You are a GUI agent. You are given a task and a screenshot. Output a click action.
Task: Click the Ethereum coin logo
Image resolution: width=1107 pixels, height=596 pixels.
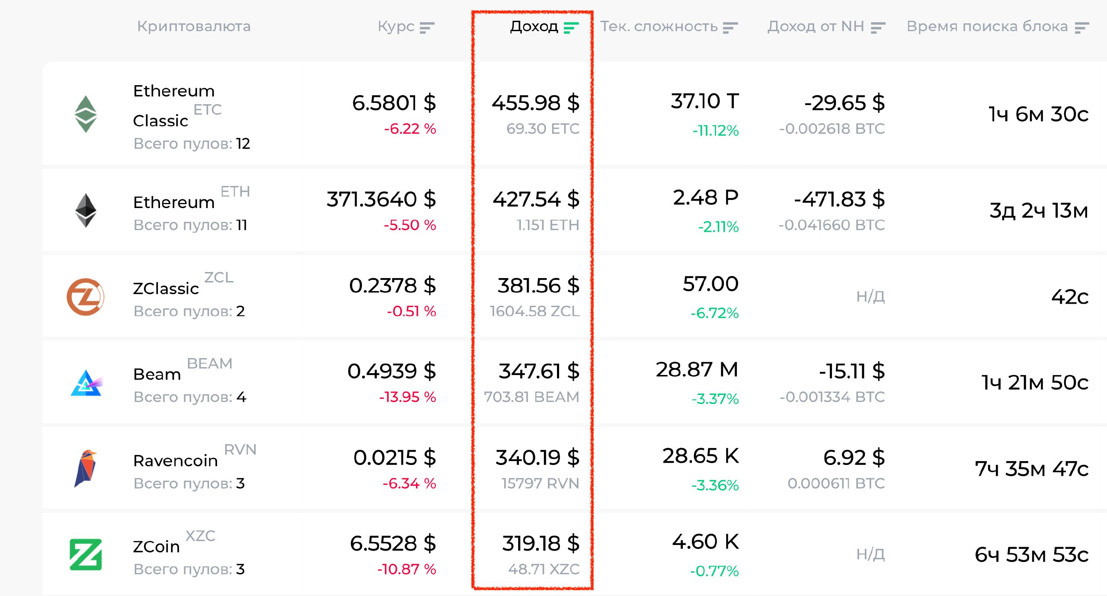[86, 210]
